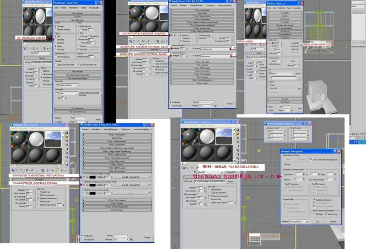Open Render Elements tab in Environment Render Scene window
This screenshot has width=366, height=250.
(x=111, y=129)
